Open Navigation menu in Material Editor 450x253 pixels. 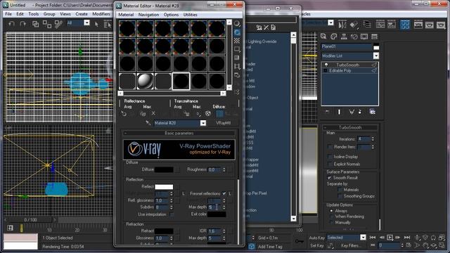coord(148,15)
